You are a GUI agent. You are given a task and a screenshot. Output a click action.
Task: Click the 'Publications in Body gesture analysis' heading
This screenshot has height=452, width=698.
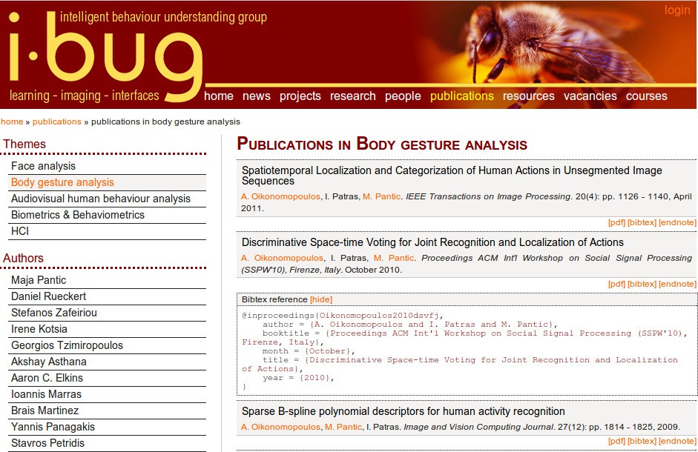[x=382, y=144]
